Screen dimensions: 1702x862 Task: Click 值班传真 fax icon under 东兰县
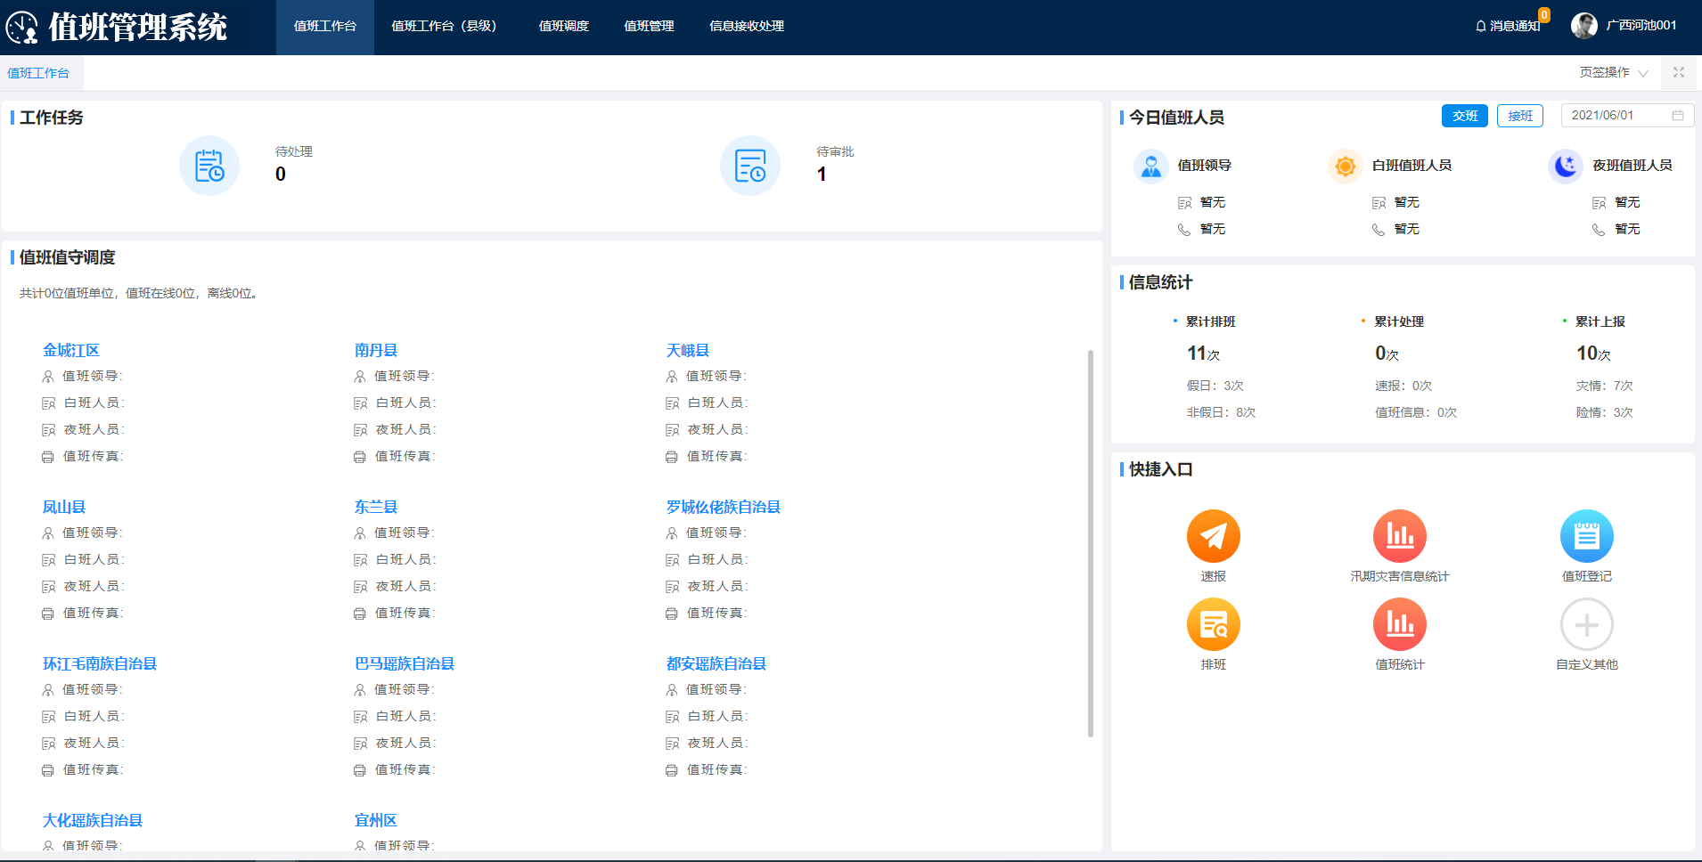click(x=360, y=614)
